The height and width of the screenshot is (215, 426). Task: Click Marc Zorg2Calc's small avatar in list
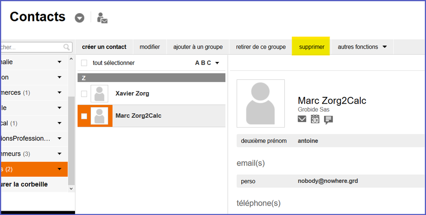[x=99, y=116]
